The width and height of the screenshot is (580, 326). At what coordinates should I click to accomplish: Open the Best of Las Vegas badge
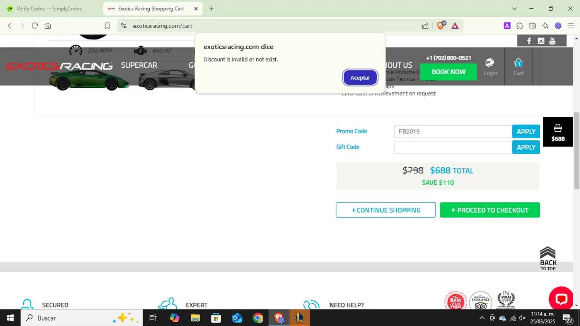[456, 300]
